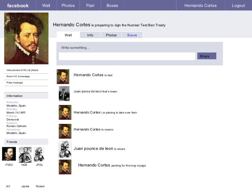Click avatar beside 'that's mean' post
This screenshot has width=252, height=189.
pyautogui.click(x=64, y=93)
